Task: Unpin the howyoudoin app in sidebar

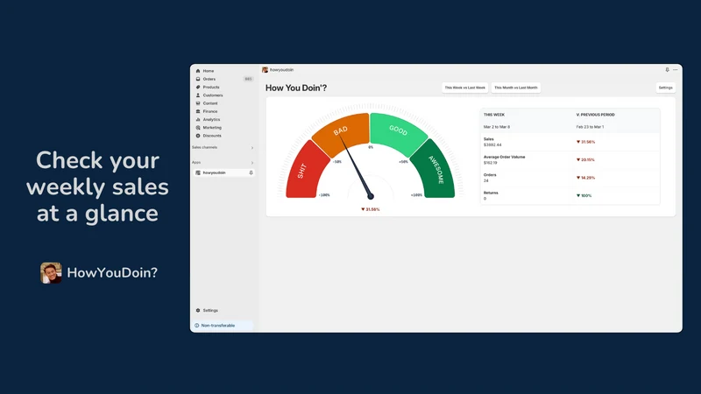Action: point(251,172)
